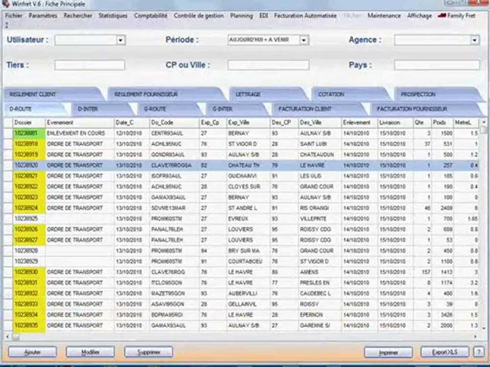This screenshot has width=490, height=367.
Task: Open the Maintenance menu
Action: [x=384, y=15]
